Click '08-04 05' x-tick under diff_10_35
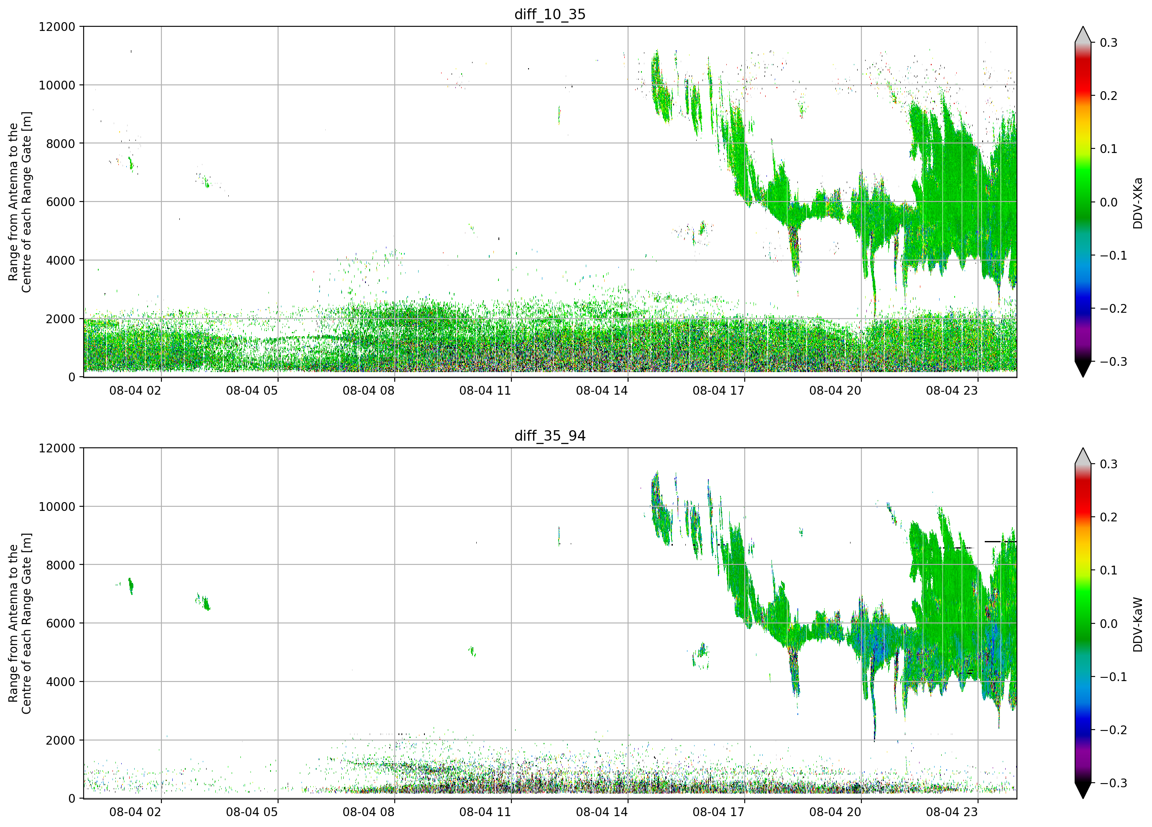Viewport: 1152px width, 827px height. coord(252,391)
